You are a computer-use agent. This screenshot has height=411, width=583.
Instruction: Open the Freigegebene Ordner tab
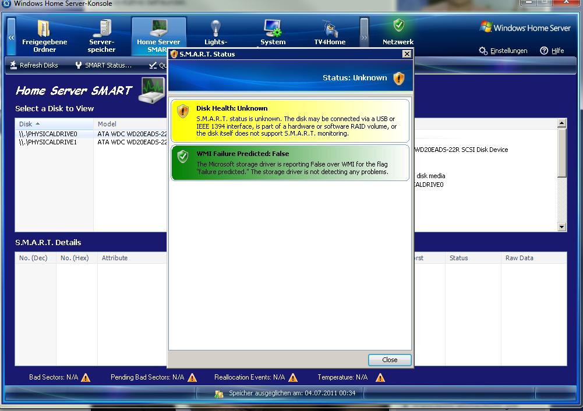(44, 36)
